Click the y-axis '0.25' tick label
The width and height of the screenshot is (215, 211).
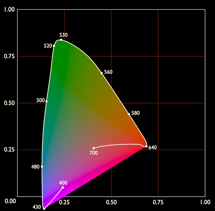[9, 150]
